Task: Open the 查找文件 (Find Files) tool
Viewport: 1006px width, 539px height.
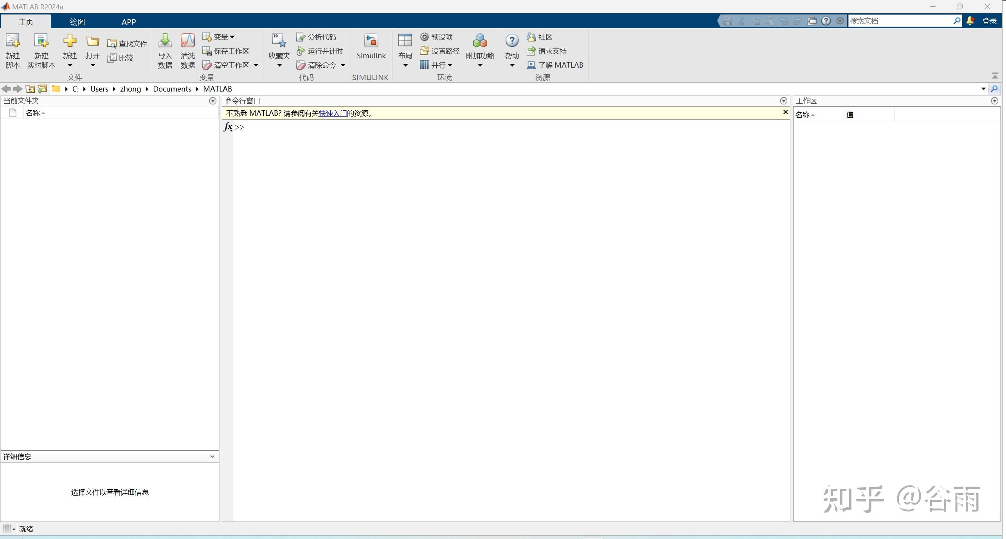Action: coord(127,43)
